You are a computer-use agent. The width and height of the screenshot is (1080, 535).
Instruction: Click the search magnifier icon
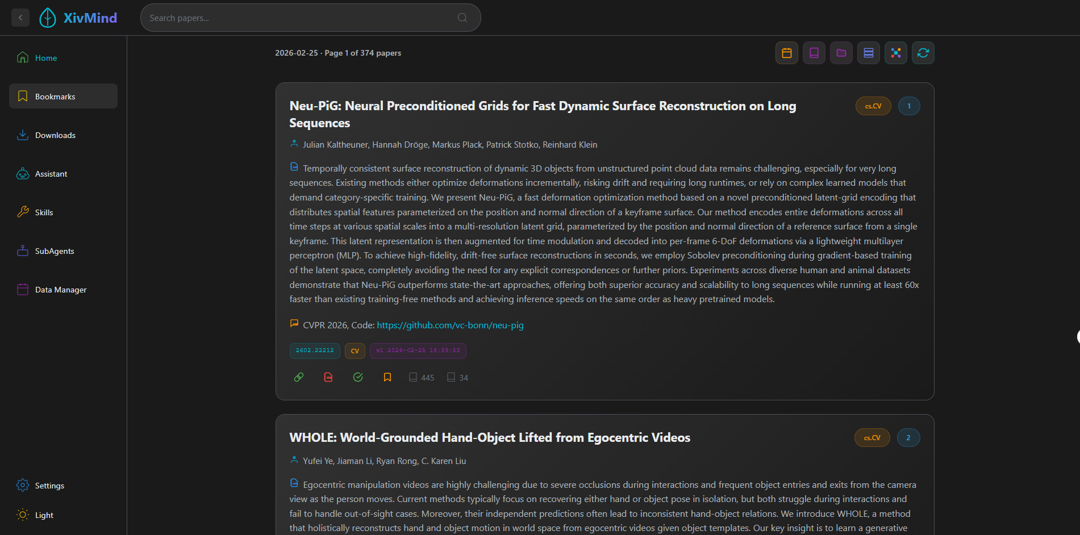coord(462,18)
